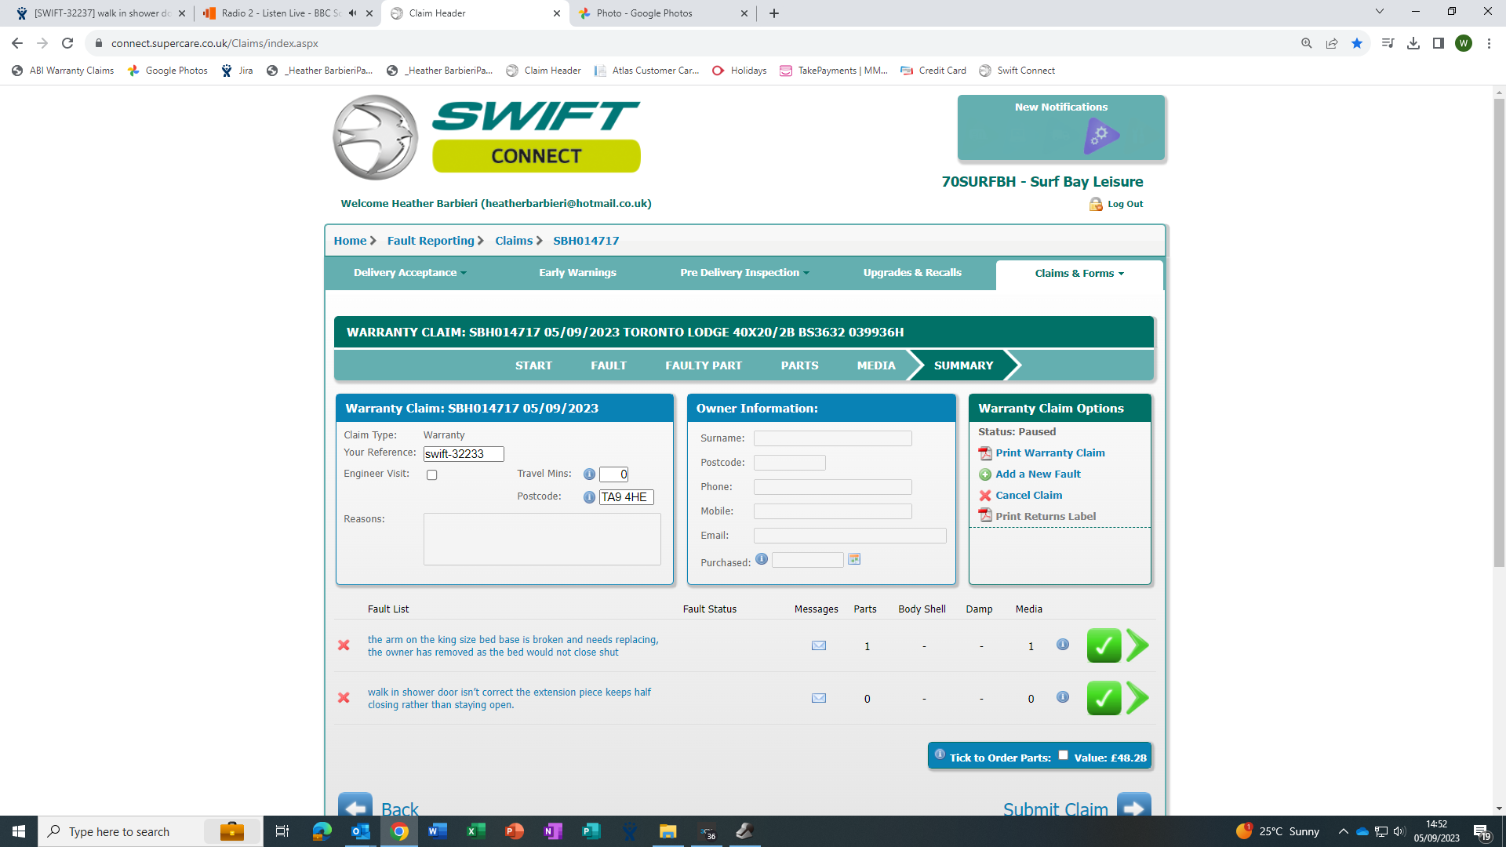1506x847 pixels.
Task: Open Excel from the Windows taskbar
Action: [x=475, y=831]
